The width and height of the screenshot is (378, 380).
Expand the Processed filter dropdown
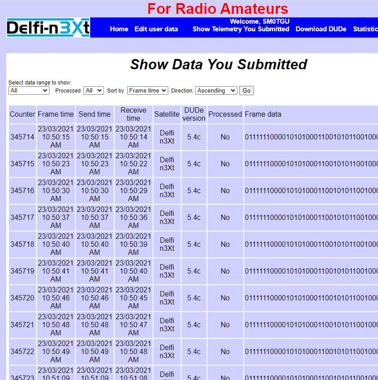(x=94, y=91)
